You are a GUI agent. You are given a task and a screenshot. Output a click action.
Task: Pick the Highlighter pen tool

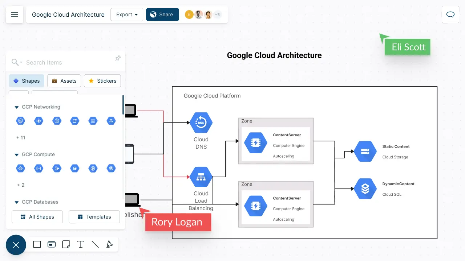click(x=109, y=244)
